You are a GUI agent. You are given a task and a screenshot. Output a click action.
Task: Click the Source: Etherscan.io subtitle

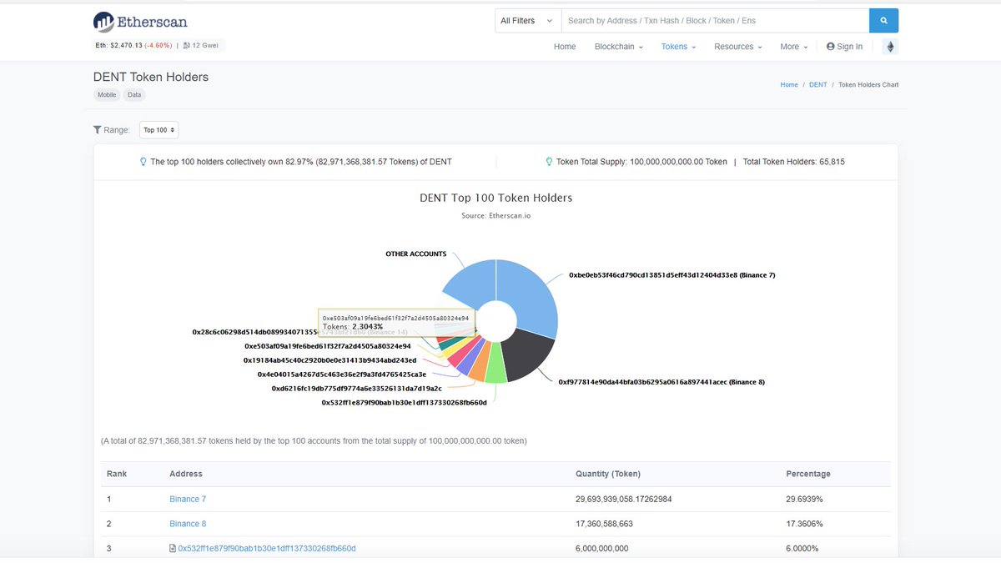point(496,216)
